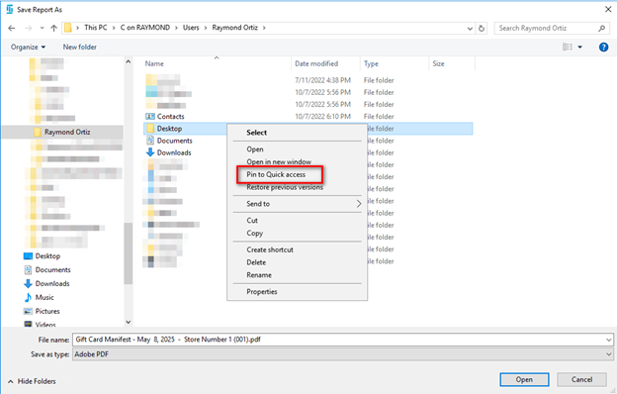Click the Cancel button

(x=581, y=379)
